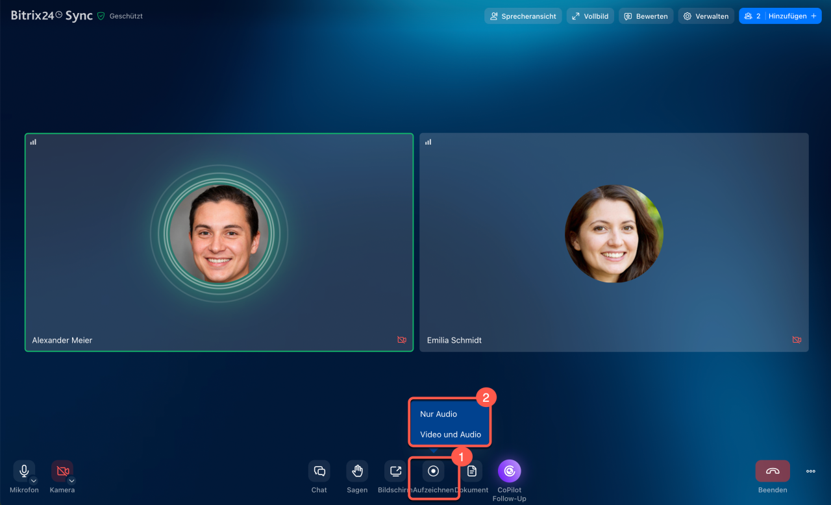
Task: Open the three-dot more options menu
Action: [x=811, y=471]
